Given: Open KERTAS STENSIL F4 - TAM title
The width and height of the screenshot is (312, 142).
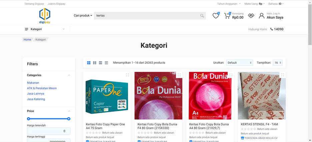Looking at the screenshot, I should pyautogui.click(x=259, y=124).
